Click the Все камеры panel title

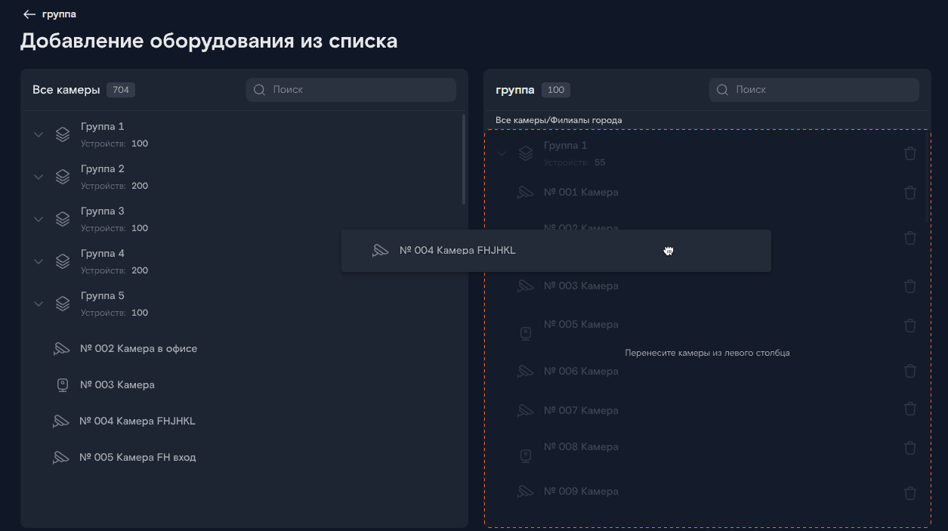[66, 90]
